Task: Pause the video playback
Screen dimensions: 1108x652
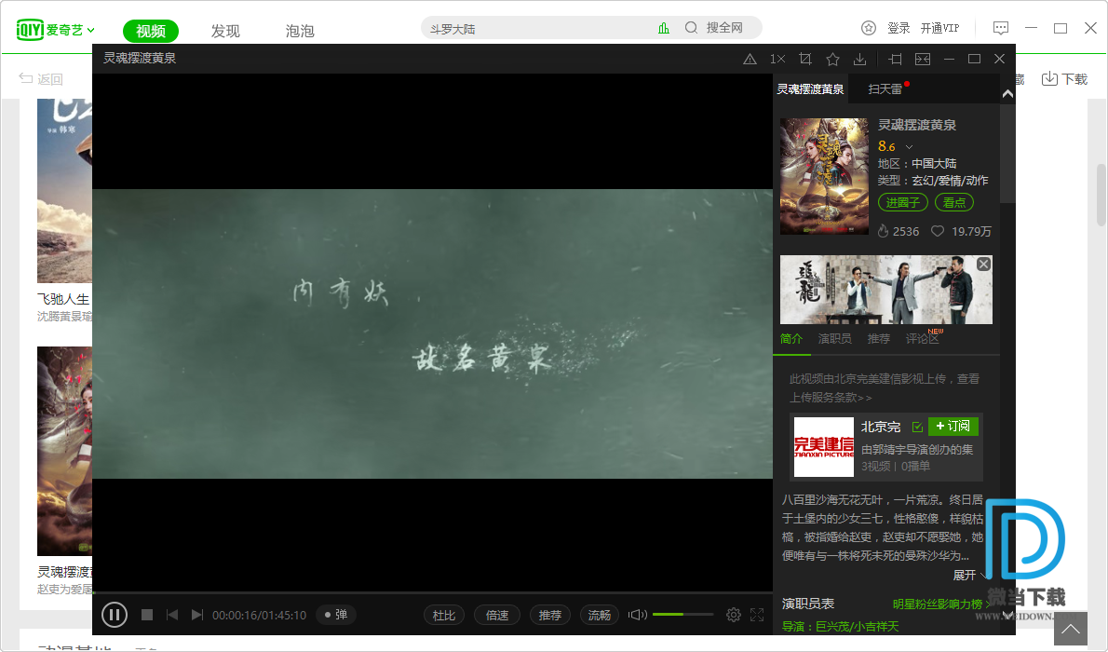Action: click(115, 615)
